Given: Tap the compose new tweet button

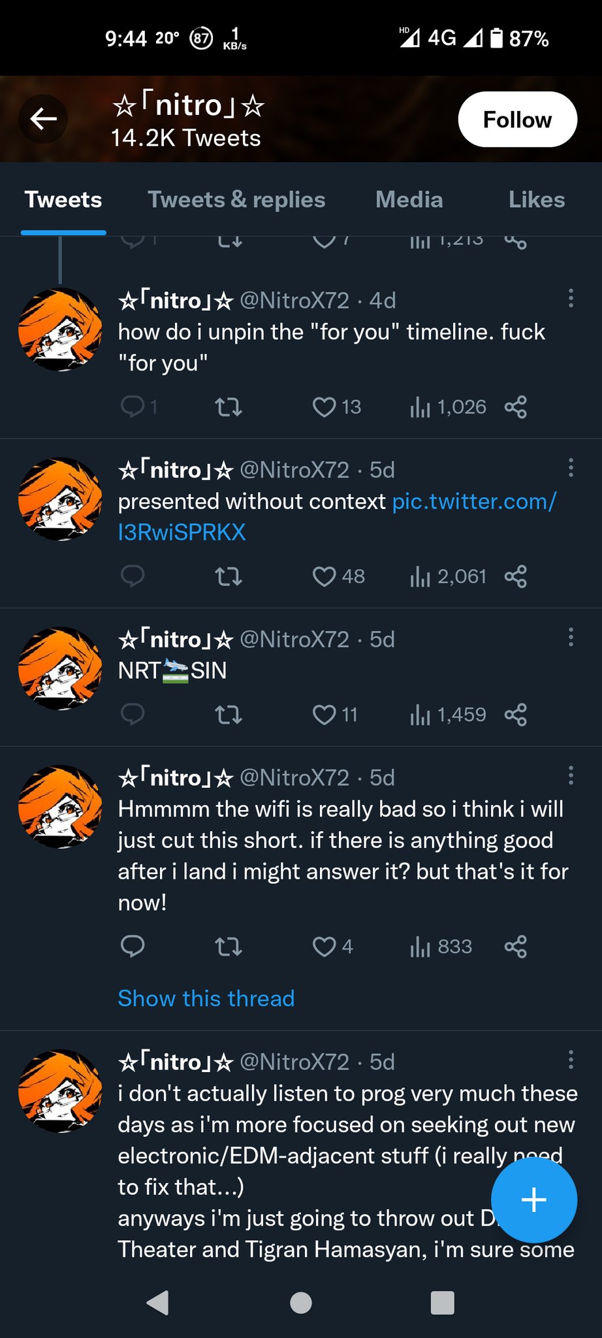Looking at the screenshot, I should coord(533,1199).
